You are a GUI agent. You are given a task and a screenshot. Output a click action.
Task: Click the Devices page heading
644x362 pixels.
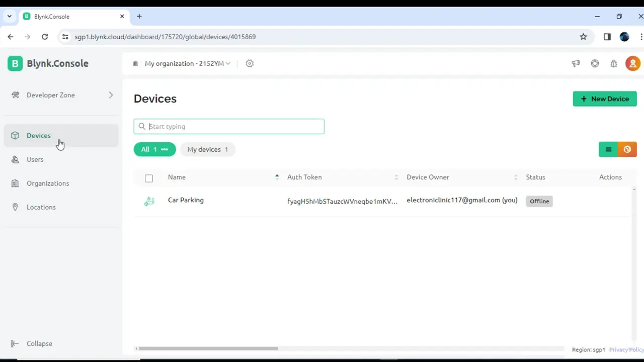(x=155, y=99)
